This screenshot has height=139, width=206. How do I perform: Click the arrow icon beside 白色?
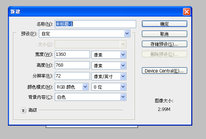point(123,97)
